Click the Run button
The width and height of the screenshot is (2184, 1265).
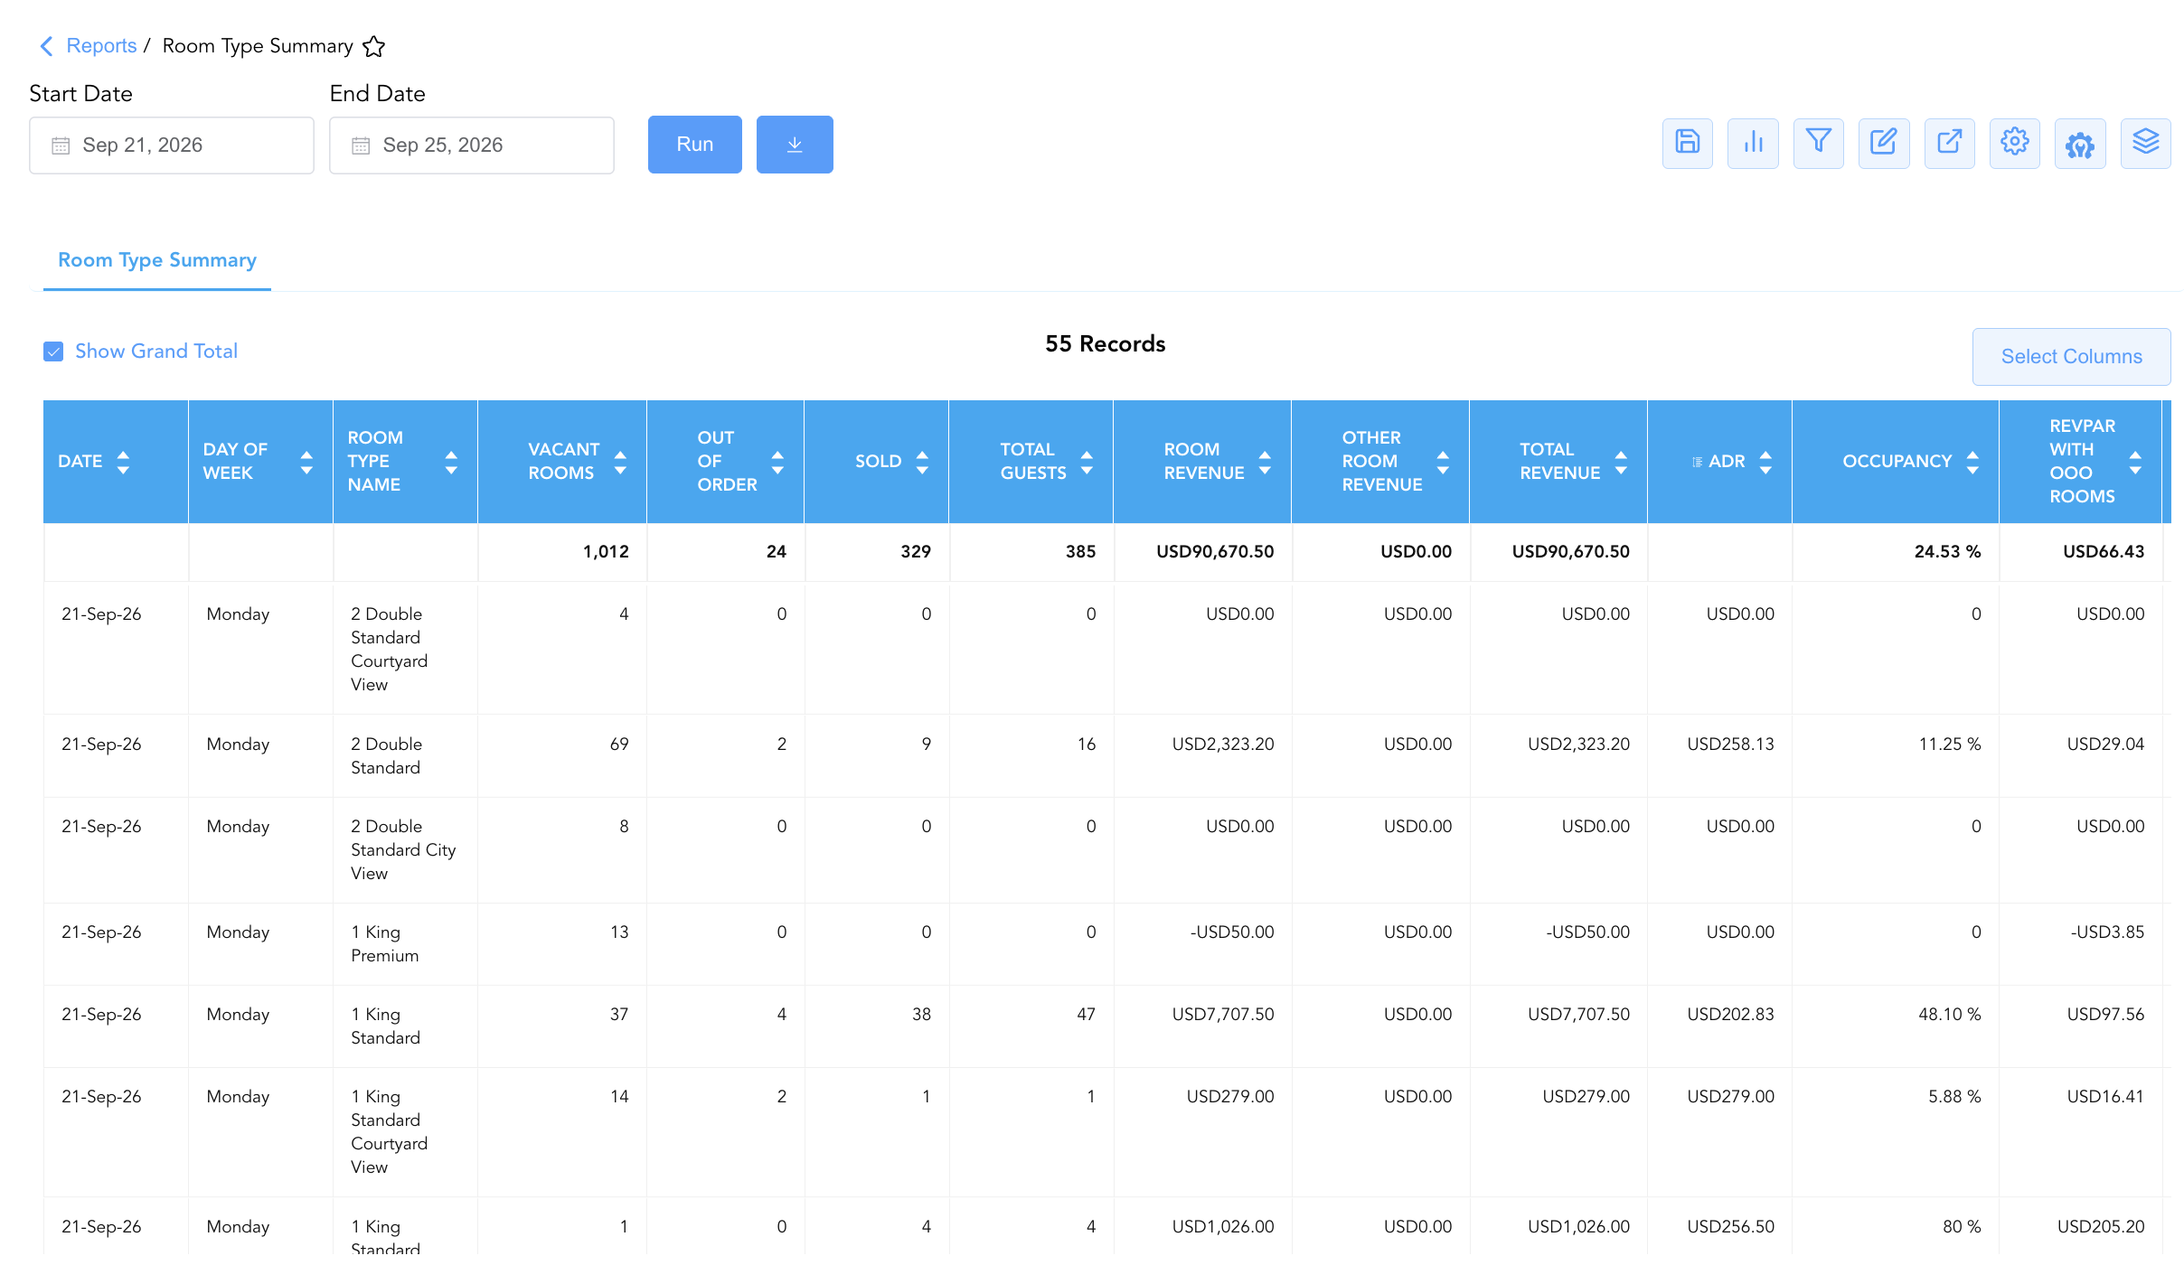[695, 145]
